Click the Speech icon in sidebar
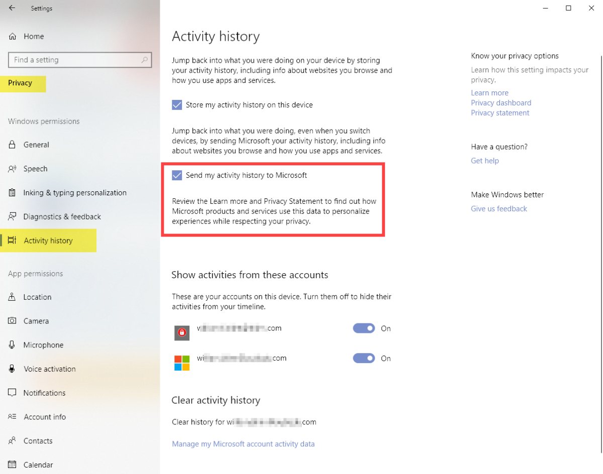 pos(13,169)
